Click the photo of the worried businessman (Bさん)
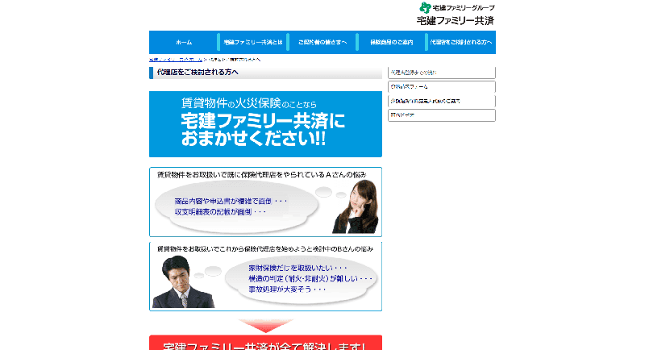This screenshot has height=350, width=645. pos(183,281)
